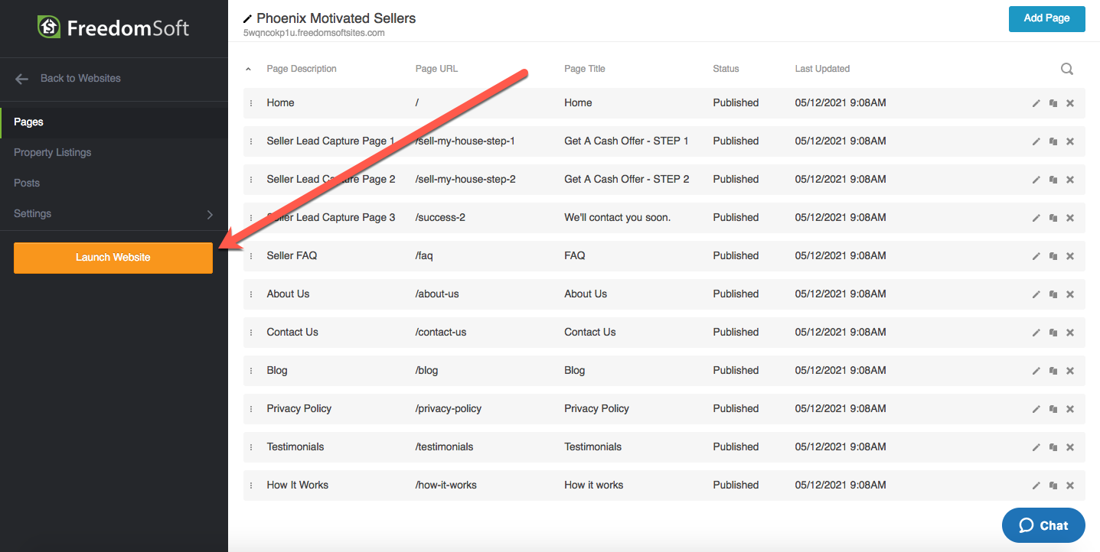Collapse list using caret by Page Description
The image size is (1100, 552).
point(248,70)
